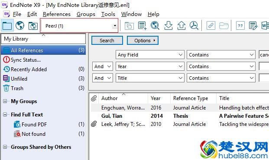The image size is (269, 160).
Task: Open Contains dropdown in Year row
Action: 221,66
